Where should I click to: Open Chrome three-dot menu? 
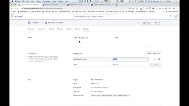coord(177,9)
